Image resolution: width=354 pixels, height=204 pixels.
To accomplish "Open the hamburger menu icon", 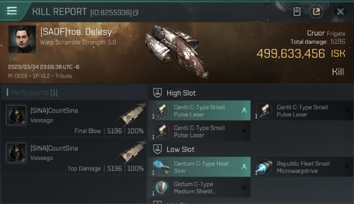I will (12, 11).
